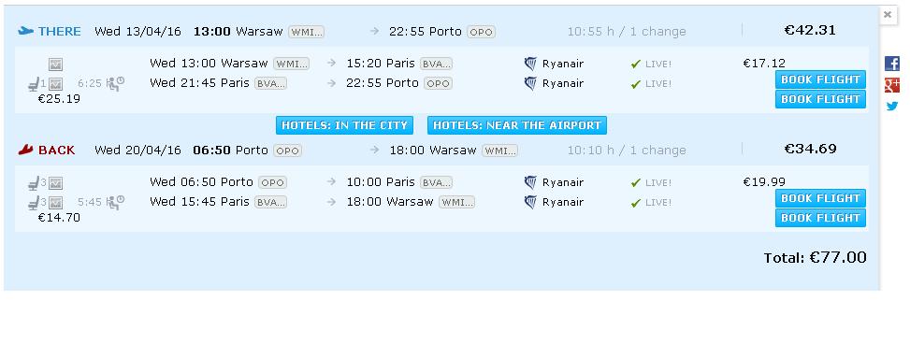The image size is (910, 359).
Task: Expand the WMI airport code in the THERE header
Action: pos(307,32)
